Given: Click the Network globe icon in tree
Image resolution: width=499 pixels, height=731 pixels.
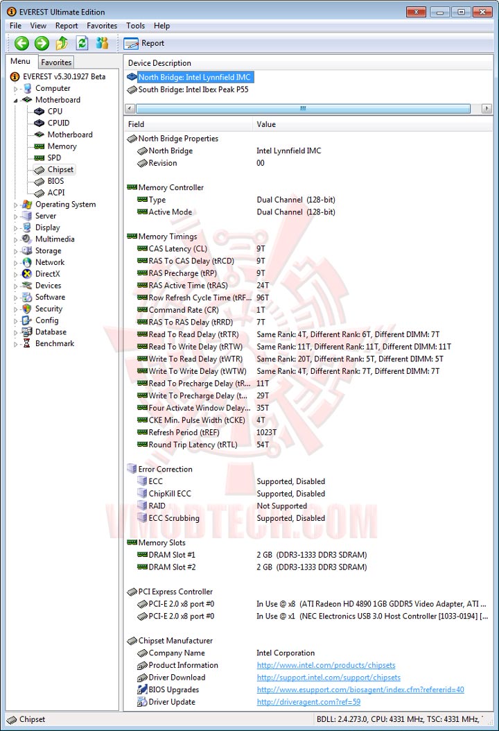Looking at the screenshot, I should [x=27, y=262].
